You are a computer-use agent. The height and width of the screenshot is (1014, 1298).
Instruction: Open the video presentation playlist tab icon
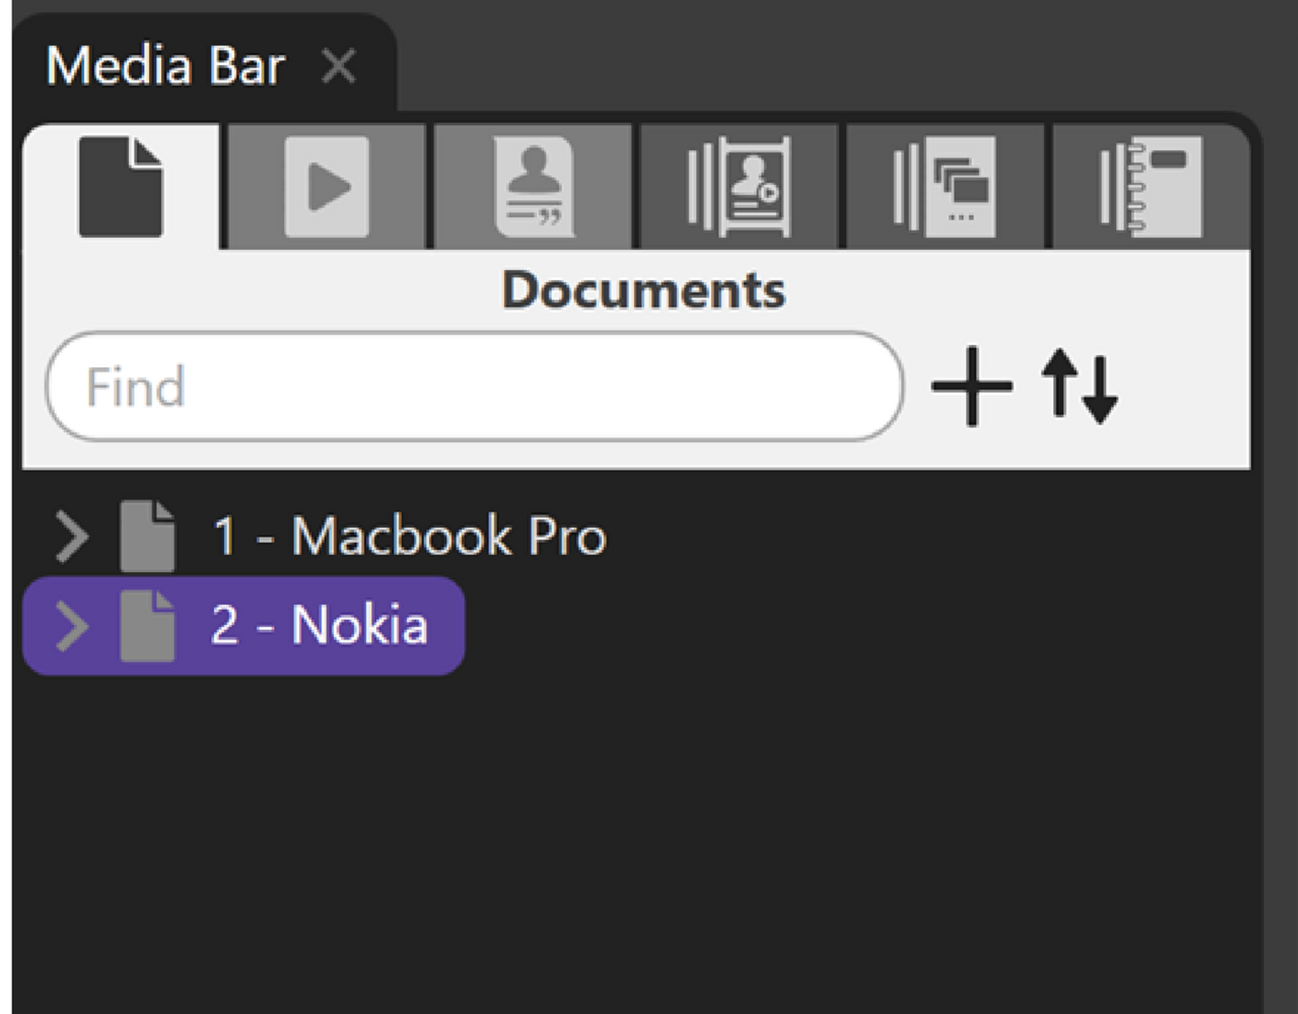pos(739,187)
